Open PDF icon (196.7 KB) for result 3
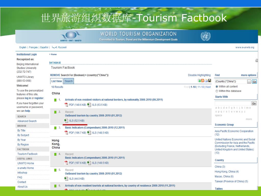The height and width of the screenshot is (196, 261). coord(66,133)
